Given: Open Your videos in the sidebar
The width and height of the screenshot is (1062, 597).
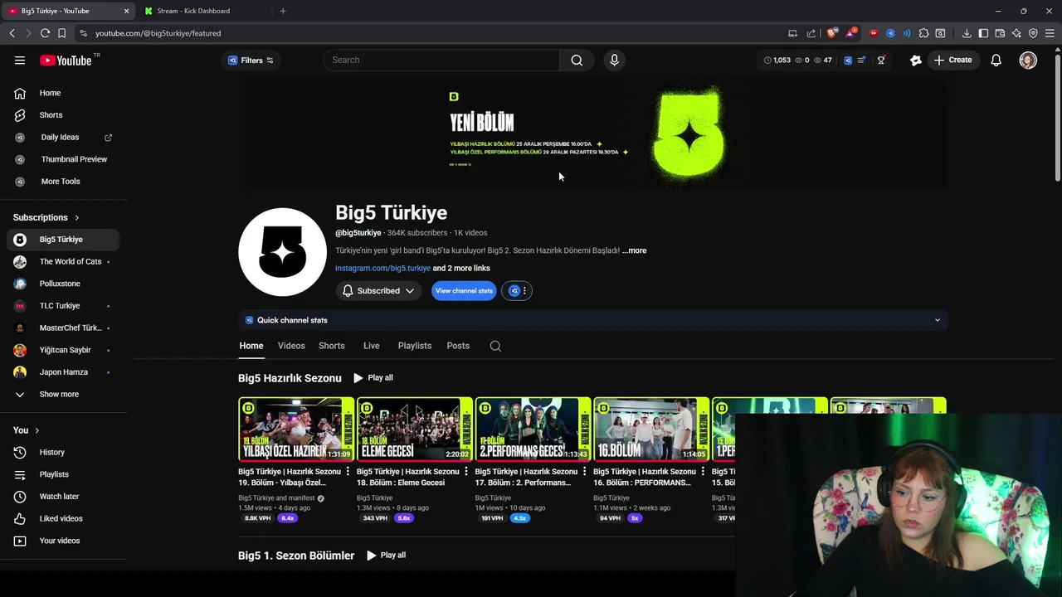Looking at the screenshot, I should [63, 541].
